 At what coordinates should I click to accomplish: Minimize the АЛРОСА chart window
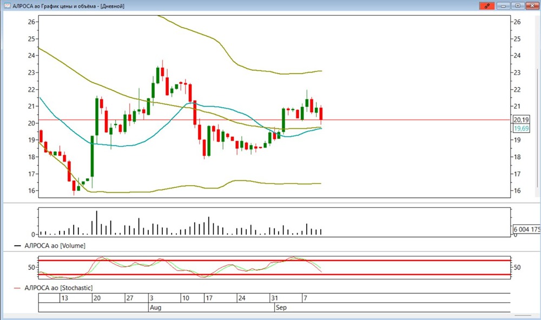point(503,6)
